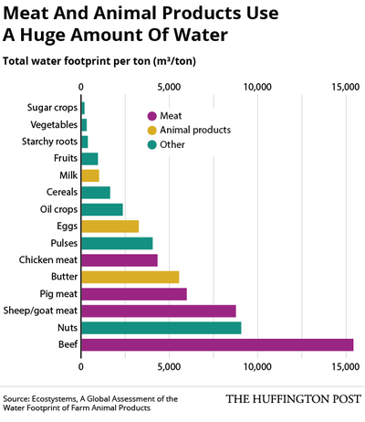Viewport: 365px width, 422px height.
Task: Click the chart title heading
Action: coord(141,24)
